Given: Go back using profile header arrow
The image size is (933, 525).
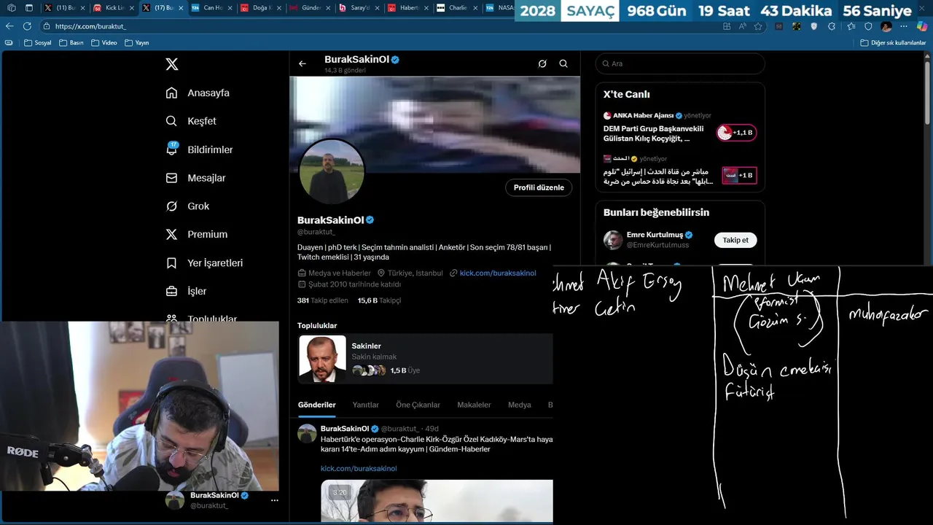Looking at the screenshot, I should tap(302, 63).
